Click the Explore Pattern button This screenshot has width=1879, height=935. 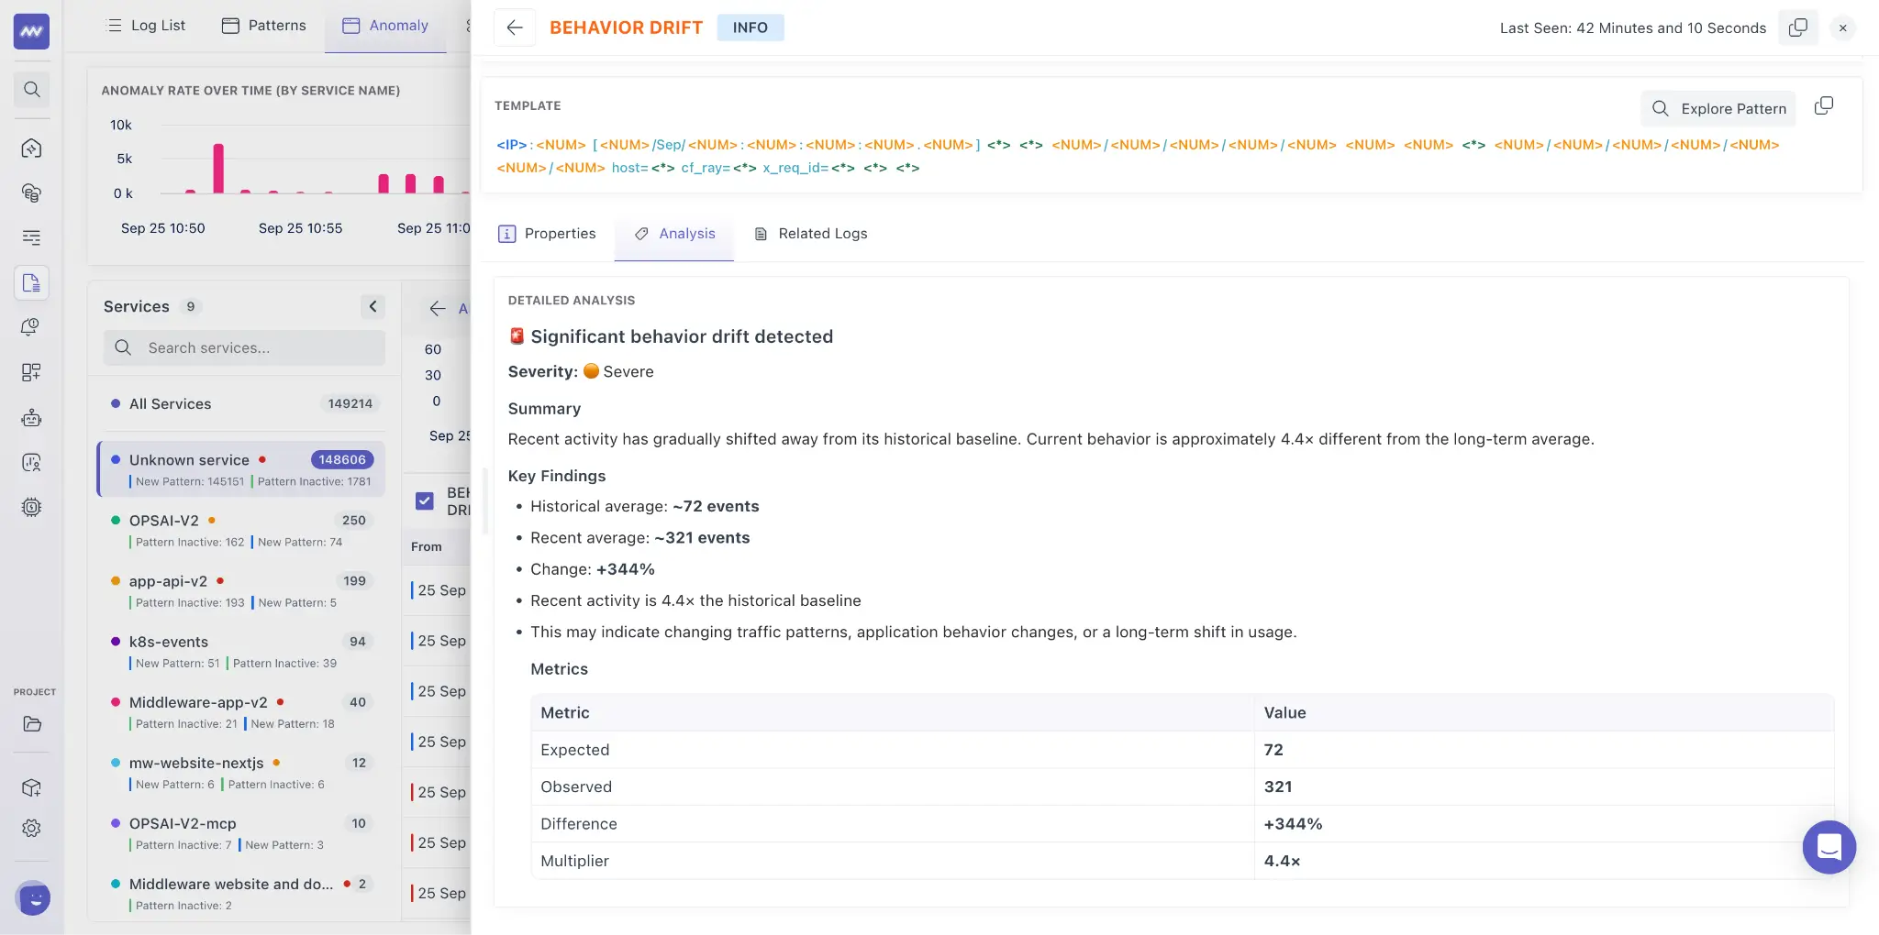(x=1720, y=109)
